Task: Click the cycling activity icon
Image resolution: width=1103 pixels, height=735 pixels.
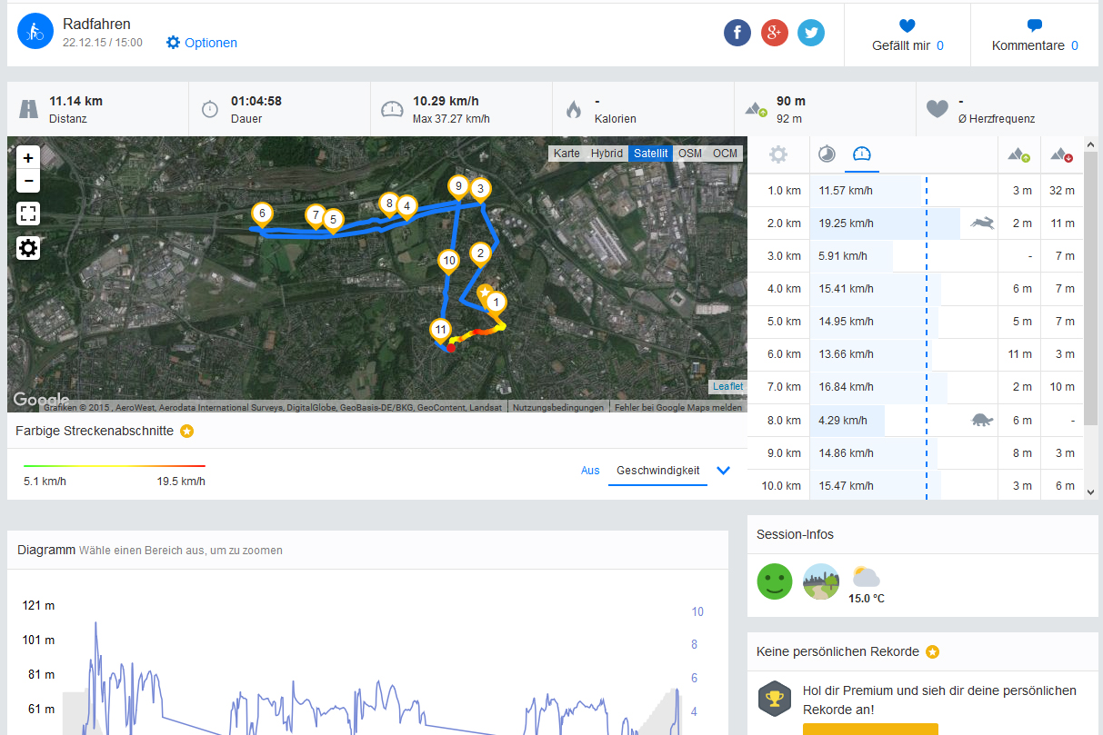Action: pyautogui.click(x=36, y=31)
